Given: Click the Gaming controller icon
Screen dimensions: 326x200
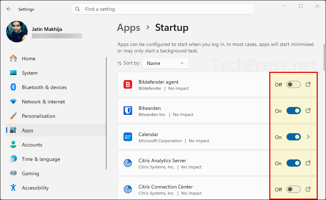Looking at the screenshot, I should coord(13,173).
